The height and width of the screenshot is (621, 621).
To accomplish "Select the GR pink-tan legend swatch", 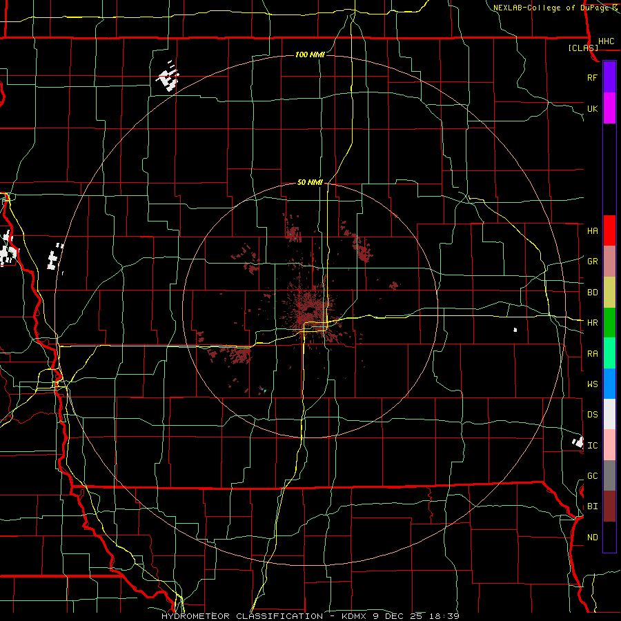I will click(609, 262).
